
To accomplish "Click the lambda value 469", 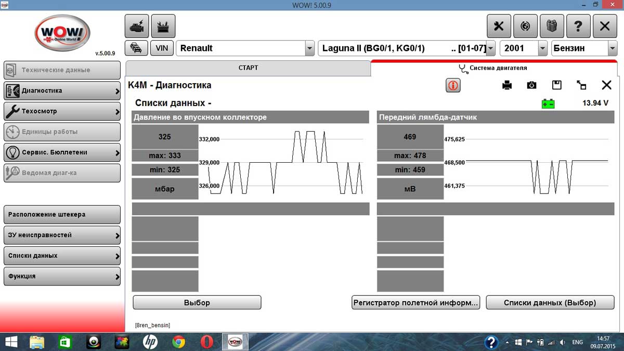I will 410,137.
